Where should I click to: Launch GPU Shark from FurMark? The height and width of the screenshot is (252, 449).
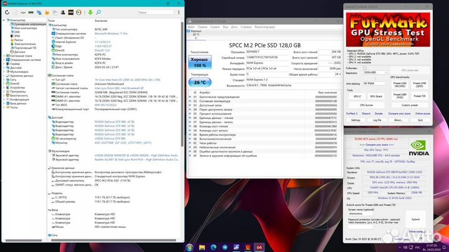[376, 96]
